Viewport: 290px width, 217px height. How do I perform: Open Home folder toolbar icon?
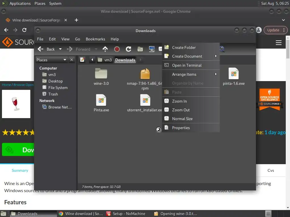[140, 49]
